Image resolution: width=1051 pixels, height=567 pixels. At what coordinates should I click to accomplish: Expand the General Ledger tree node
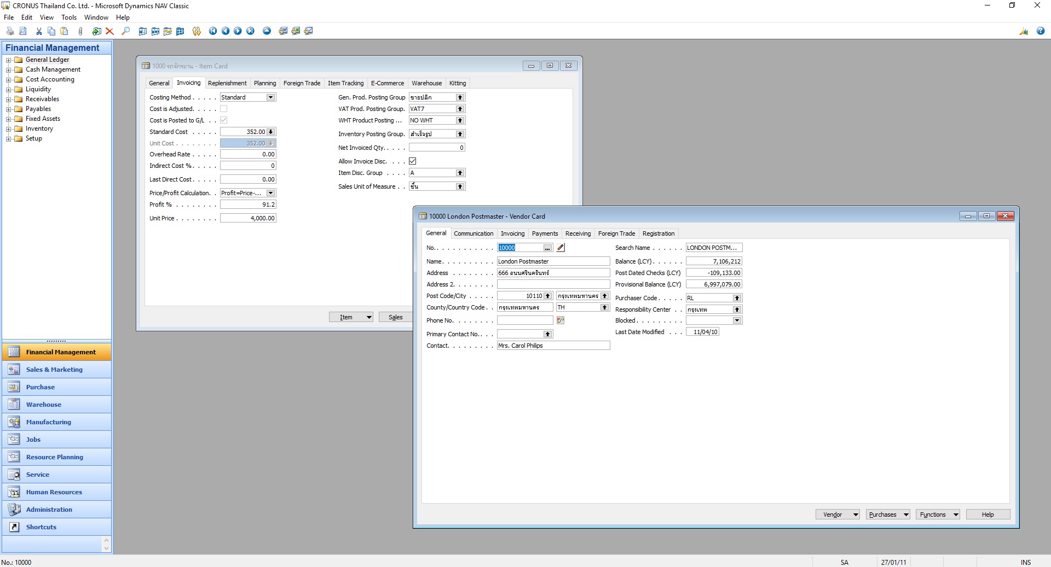pyautogui.click(x=8, y=60)
